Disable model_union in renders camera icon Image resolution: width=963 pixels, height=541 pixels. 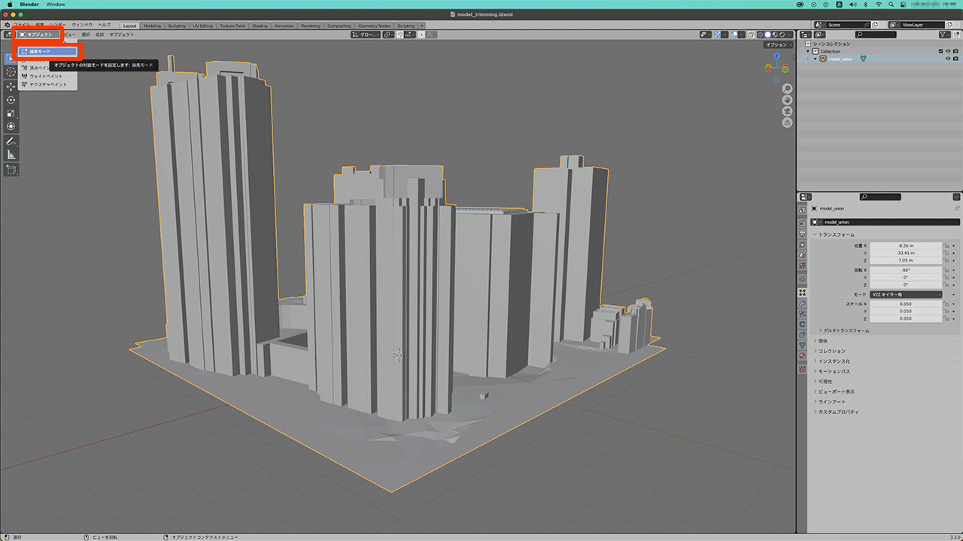click(955, 59)
